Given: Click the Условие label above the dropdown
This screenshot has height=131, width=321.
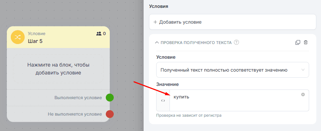Looking at the screenshot, I should coord(166,57).
